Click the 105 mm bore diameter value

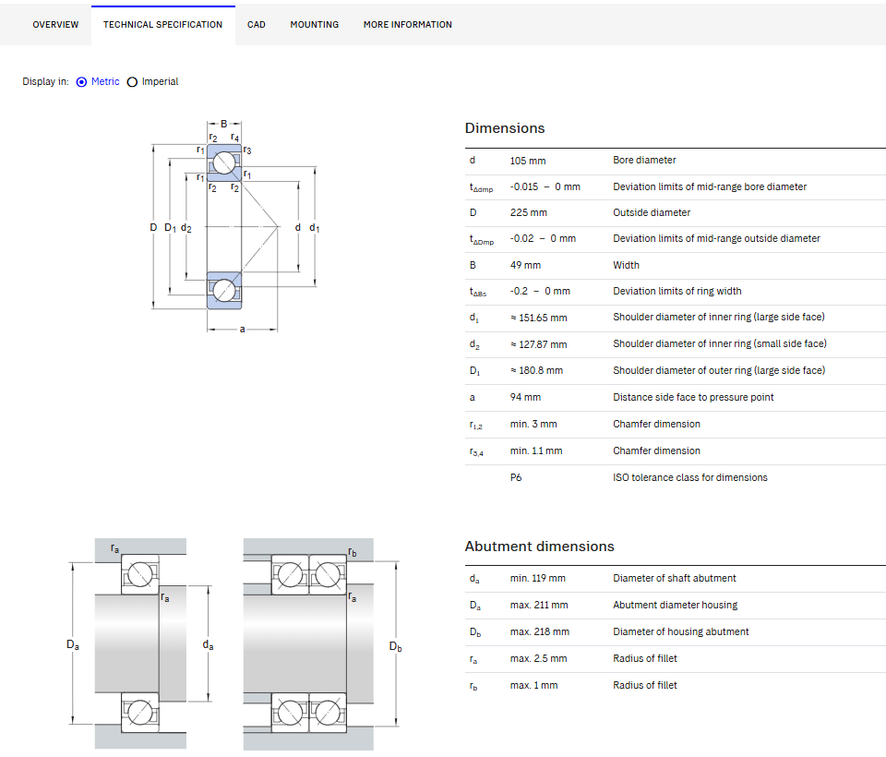pos(528,161)
